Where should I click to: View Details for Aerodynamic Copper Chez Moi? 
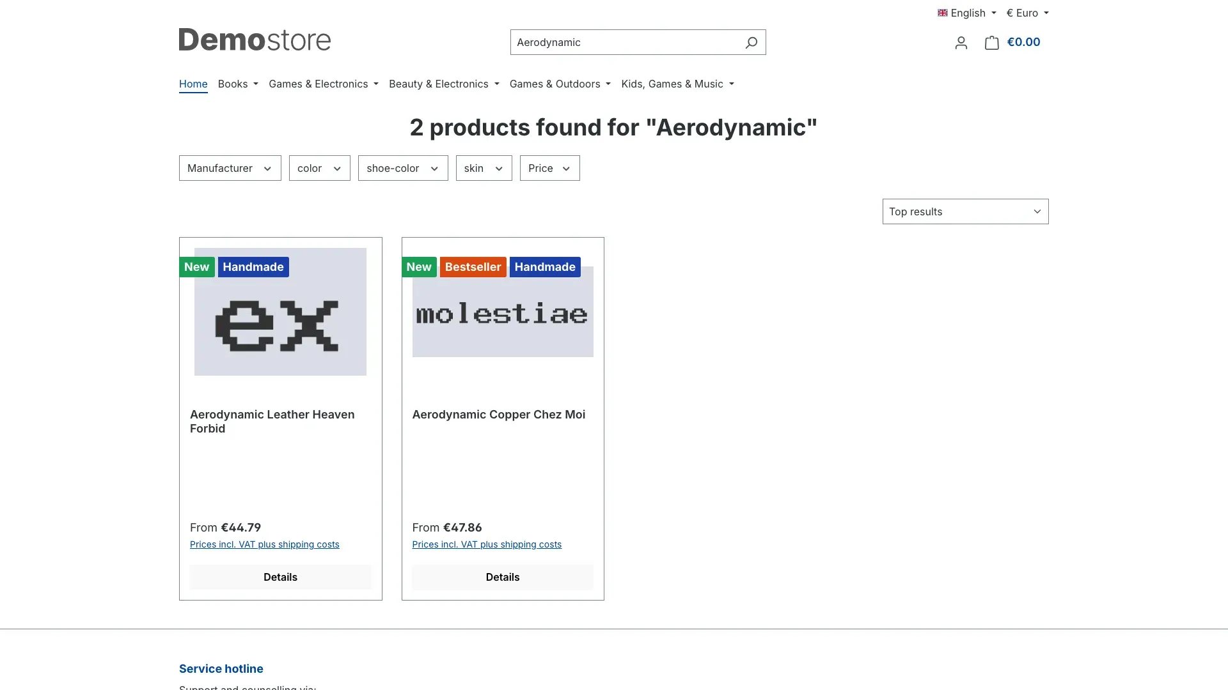pyautogui.click(x=503, y=577)
